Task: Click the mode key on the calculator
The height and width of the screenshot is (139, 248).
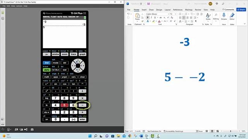Action: click(55, 63)
